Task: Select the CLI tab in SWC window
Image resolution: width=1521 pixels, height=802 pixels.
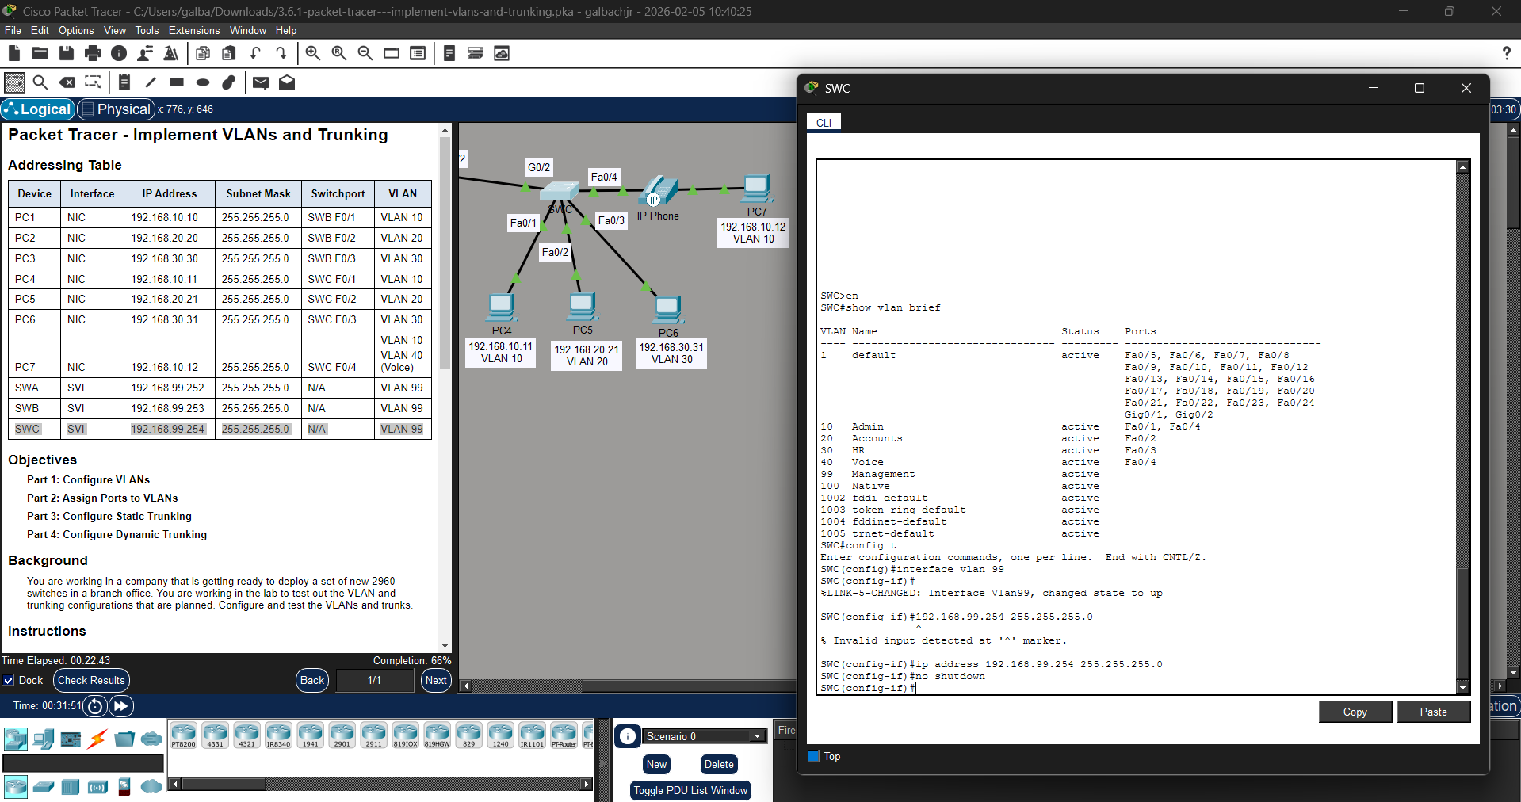Action: pyautogui.click(x=824, y=122)
